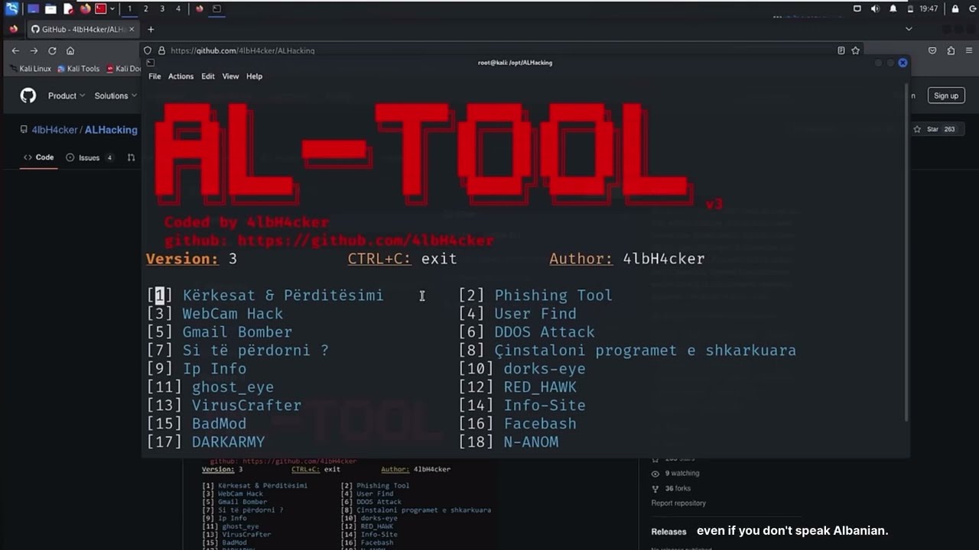The height and width of the screenshot is (550, 979).
Task: Click the GitHub octocat logo
Action: pyautogui.click(x=28, y=95)
